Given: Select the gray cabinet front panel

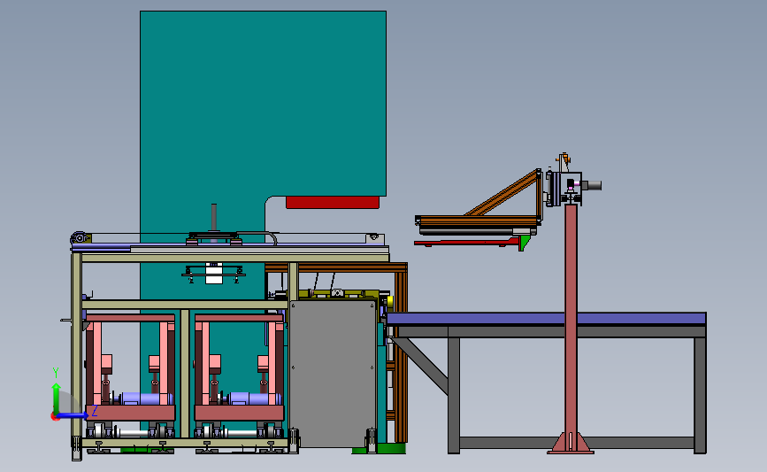Looking at the screenshot, I should coord(333,374).
